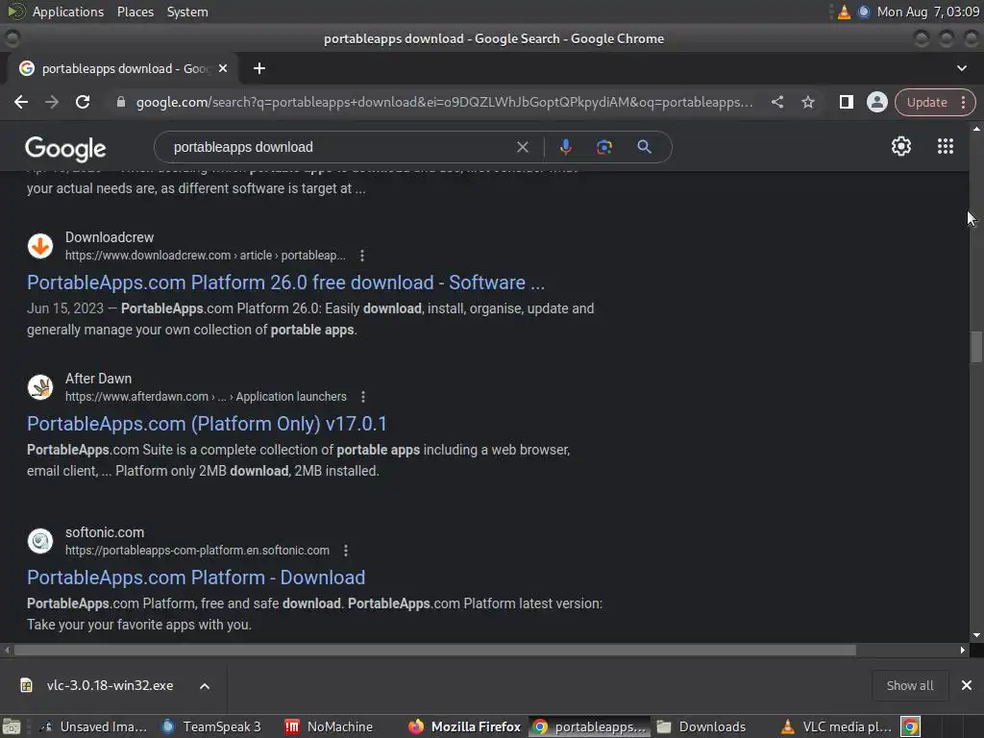This screenshot has width=984, height=738.
Task: Click the Google logo
Action: coord(65,149)
